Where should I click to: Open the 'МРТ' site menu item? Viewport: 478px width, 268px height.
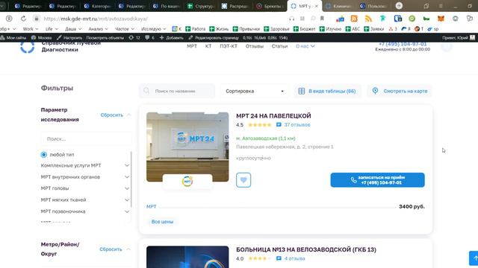click(x=192, y=46)
